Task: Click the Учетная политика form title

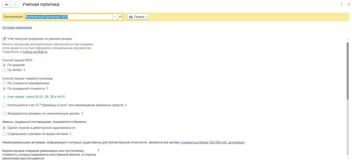Action: tap(41, 4)
